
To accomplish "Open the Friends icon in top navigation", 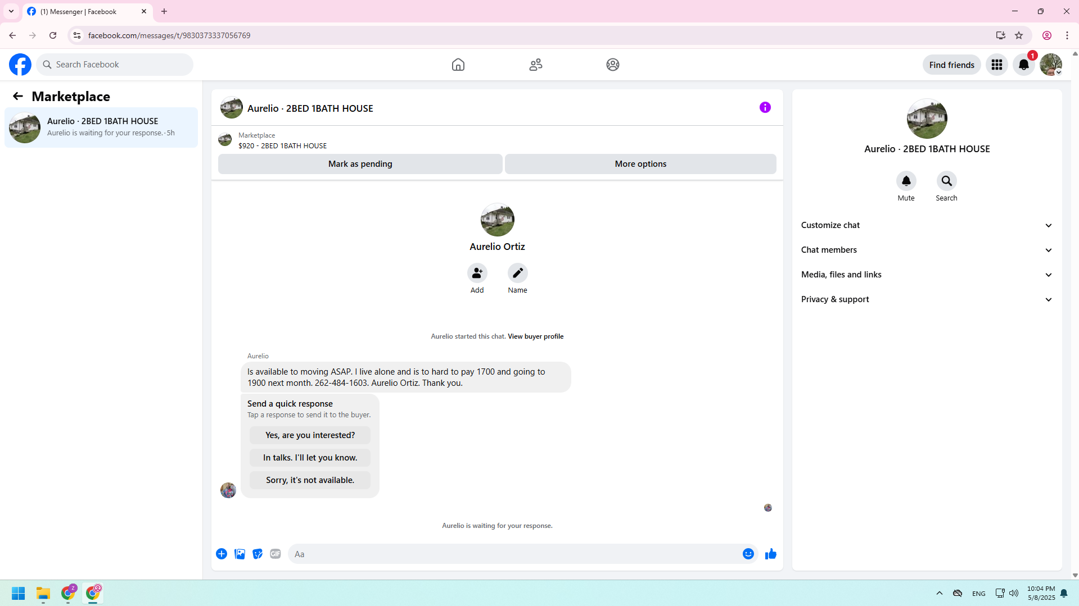I will pos(536,65).
